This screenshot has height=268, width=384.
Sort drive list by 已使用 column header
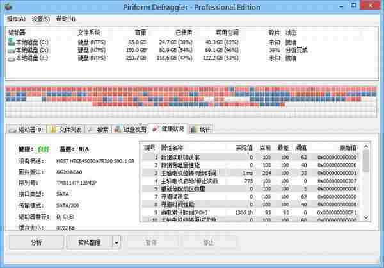(184, 33)
